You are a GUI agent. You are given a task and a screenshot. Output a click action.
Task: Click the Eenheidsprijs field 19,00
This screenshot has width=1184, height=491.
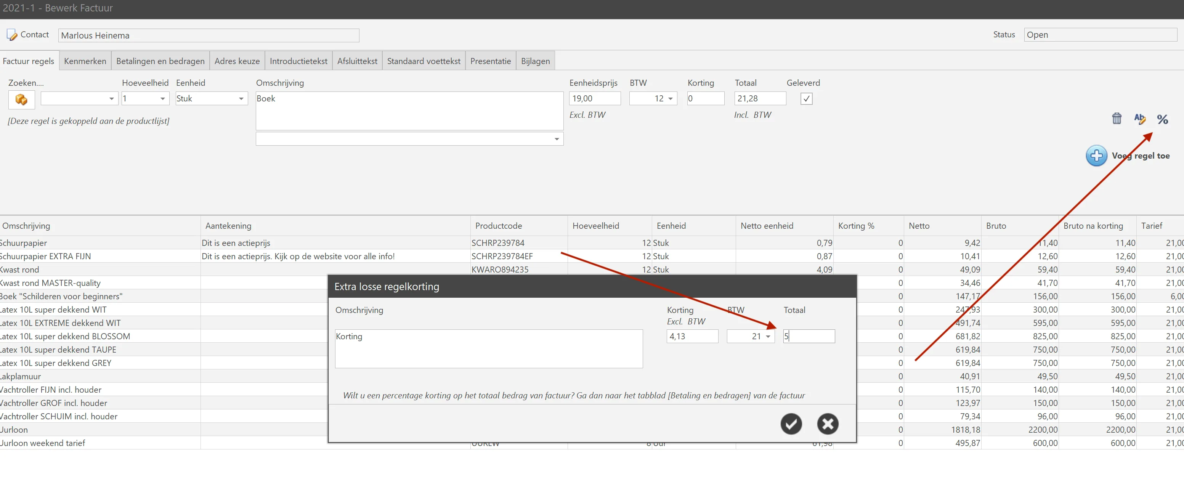tap(595, 98)
